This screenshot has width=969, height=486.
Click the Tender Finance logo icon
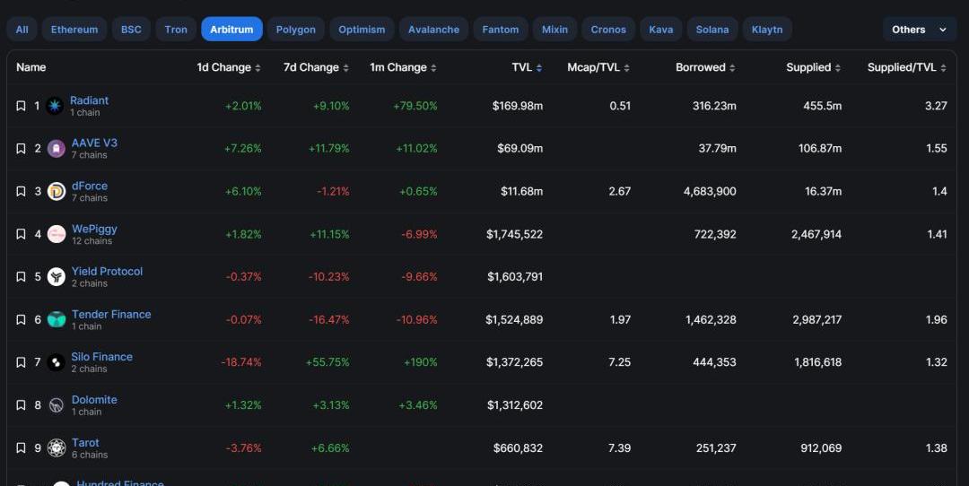57,320
